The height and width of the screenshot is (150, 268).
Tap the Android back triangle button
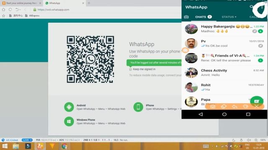[x=201, y=114]
